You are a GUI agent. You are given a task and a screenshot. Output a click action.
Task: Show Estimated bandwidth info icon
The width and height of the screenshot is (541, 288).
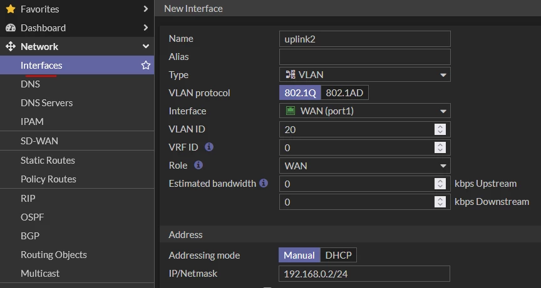pyautogui.click(x=264, y=183)
